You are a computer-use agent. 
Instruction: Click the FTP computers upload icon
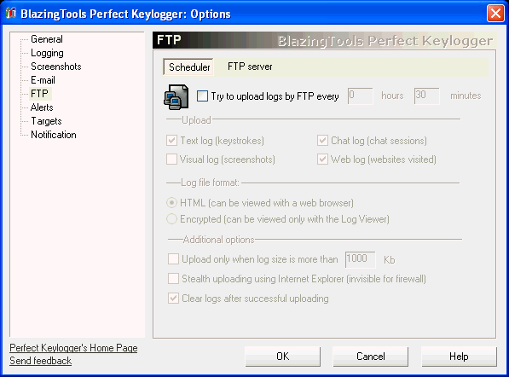[176, 96]
